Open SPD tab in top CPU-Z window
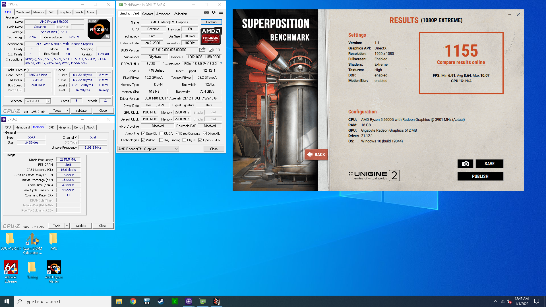The height and width of the screenshot is (307, 546). [51, 12]
